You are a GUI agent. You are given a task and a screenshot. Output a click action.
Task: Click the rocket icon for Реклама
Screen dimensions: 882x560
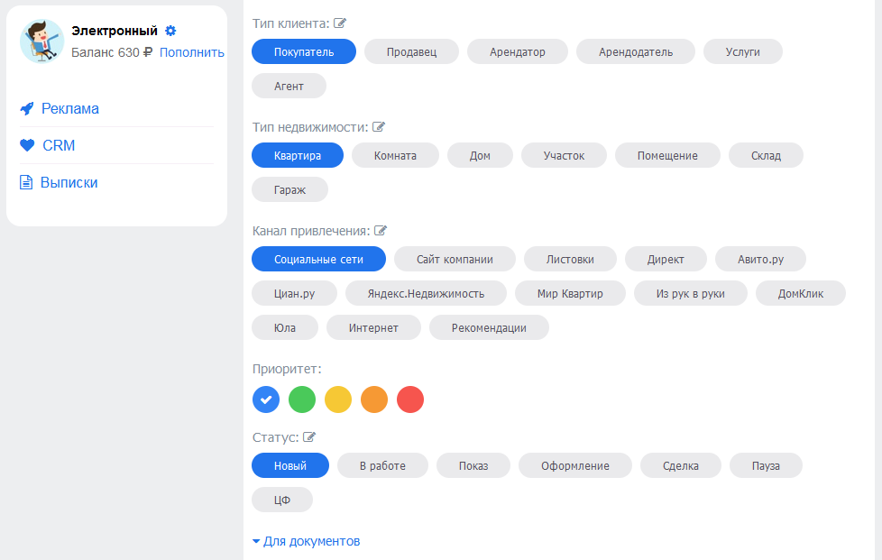[x=27, y=108]
